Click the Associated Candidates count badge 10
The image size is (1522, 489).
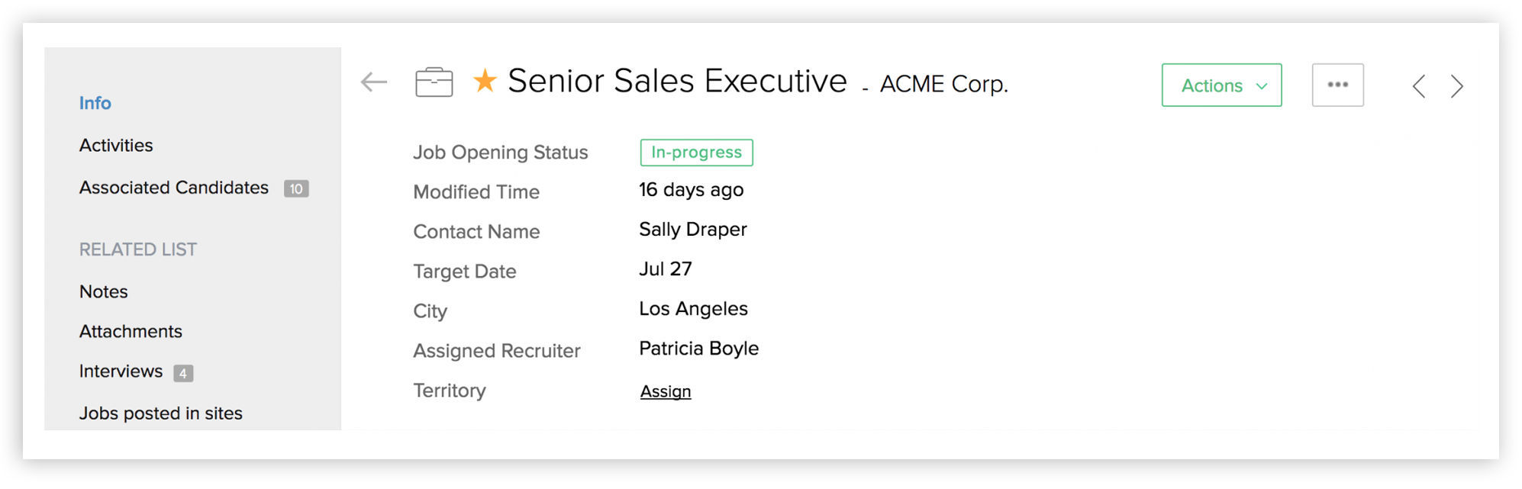click(x=296, y=188)
